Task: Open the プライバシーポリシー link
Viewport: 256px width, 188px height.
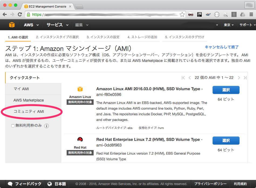Action: 210,184
